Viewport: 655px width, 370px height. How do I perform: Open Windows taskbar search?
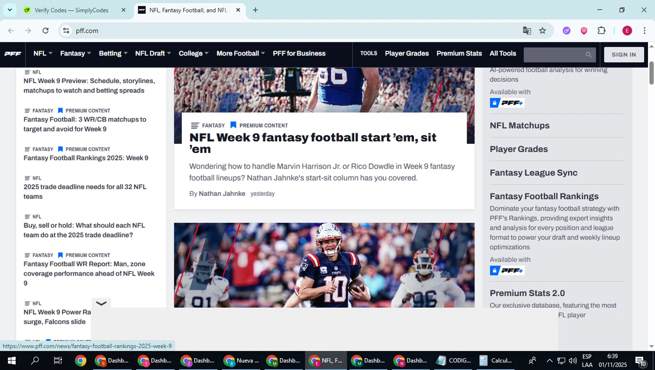coord(35,360)
